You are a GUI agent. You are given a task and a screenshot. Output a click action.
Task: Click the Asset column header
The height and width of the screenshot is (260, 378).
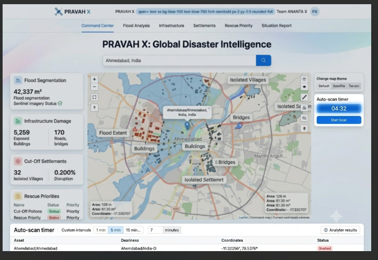pyautogui.click(x=19, y=240)
